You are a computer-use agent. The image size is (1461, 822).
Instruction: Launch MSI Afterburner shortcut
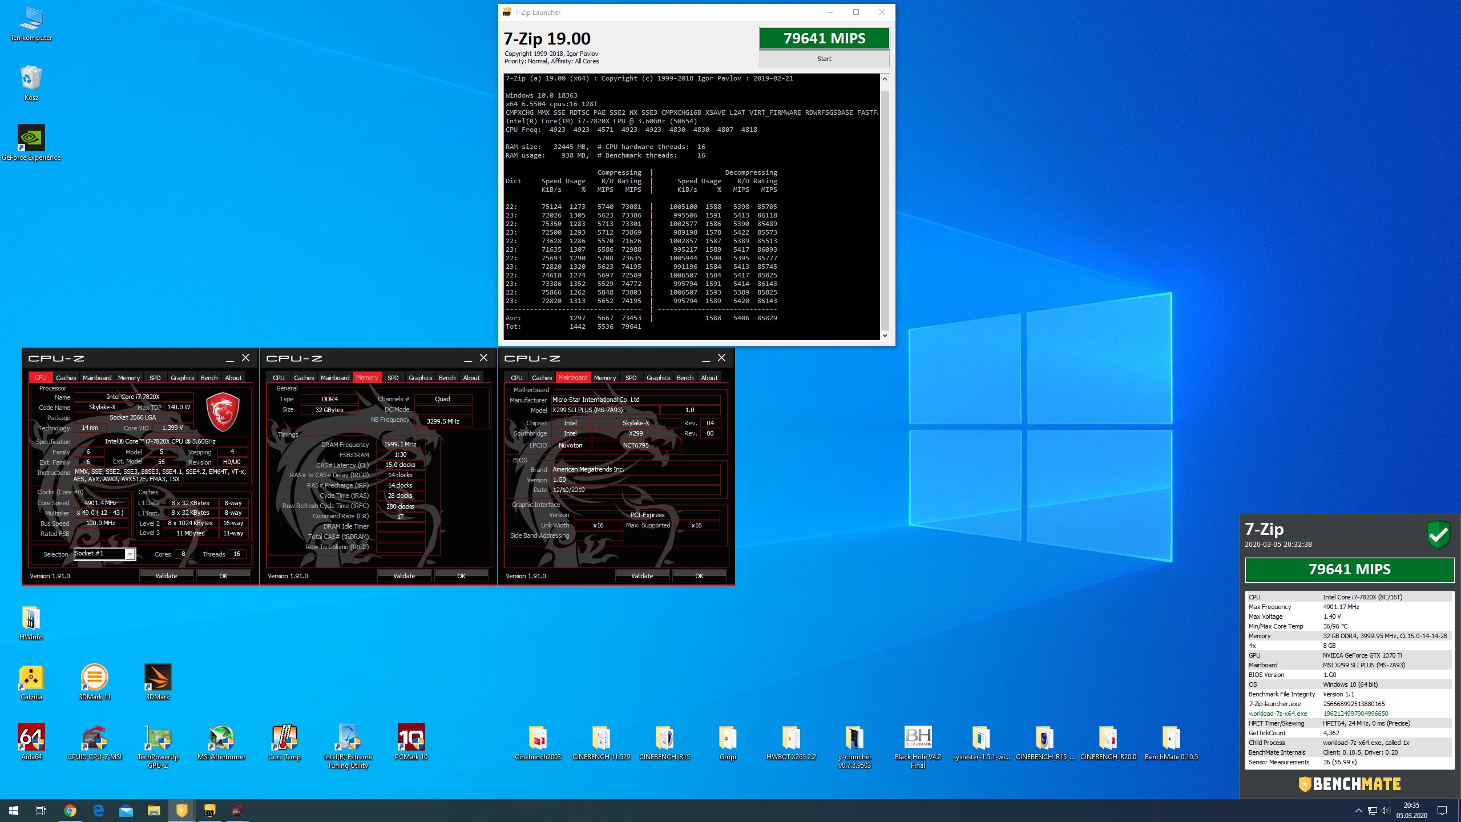coord(221,742)
